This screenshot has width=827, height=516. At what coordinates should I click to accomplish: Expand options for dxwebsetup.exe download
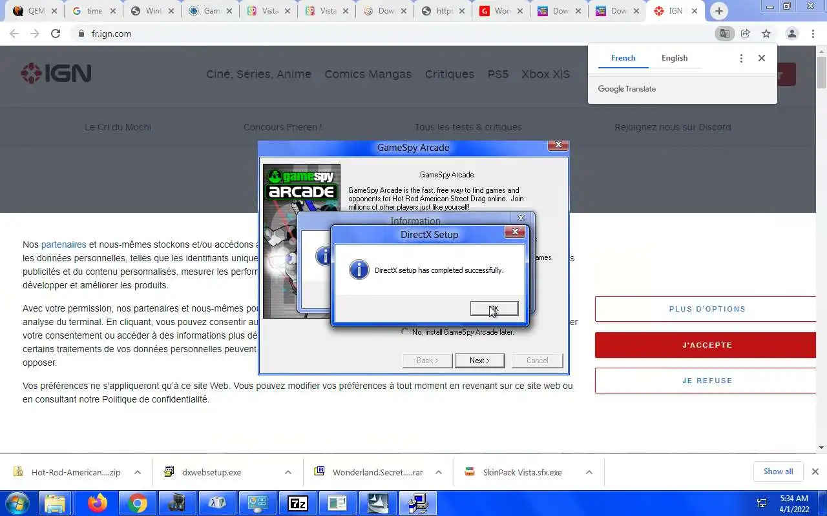point(288,472)
